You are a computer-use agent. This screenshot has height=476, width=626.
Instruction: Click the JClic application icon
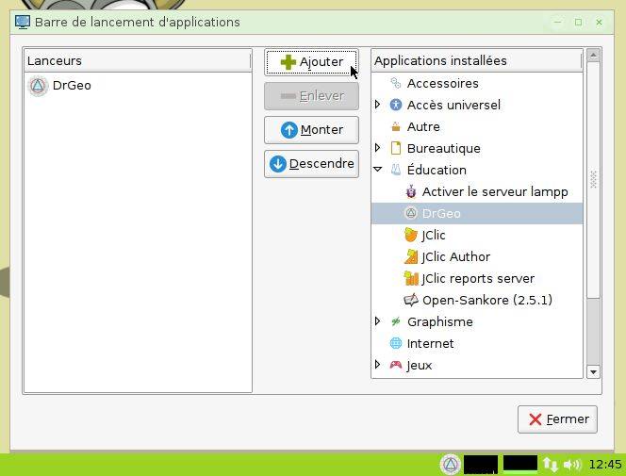pyautogui.click(x=411, y=235)
